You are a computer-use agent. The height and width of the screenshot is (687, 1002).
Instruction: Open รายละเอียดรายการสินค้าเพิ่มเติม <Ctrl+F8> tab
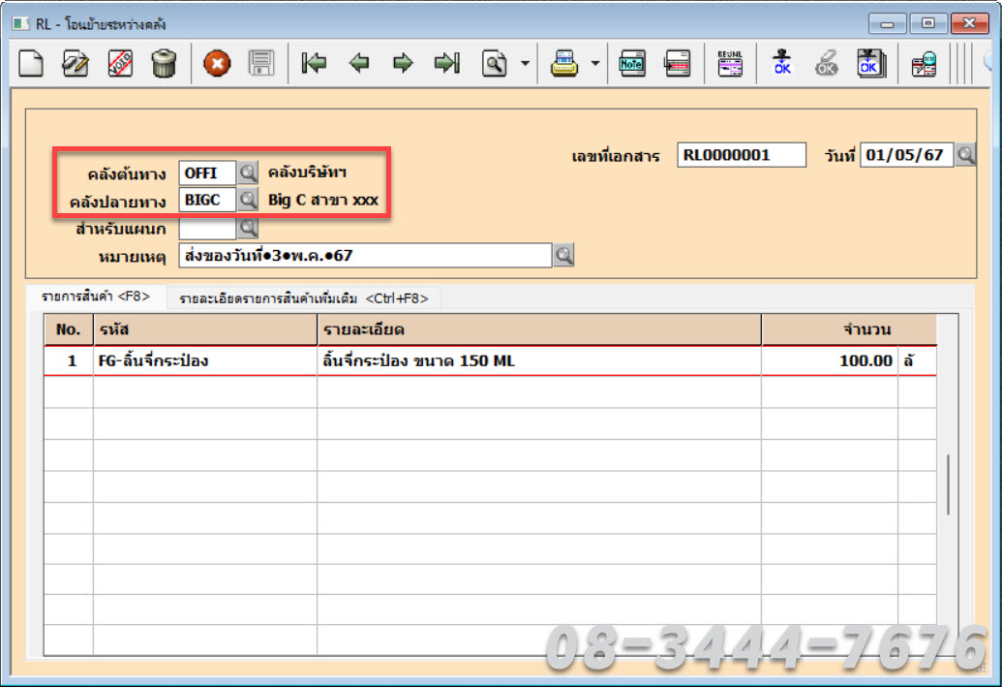(304, 298)
